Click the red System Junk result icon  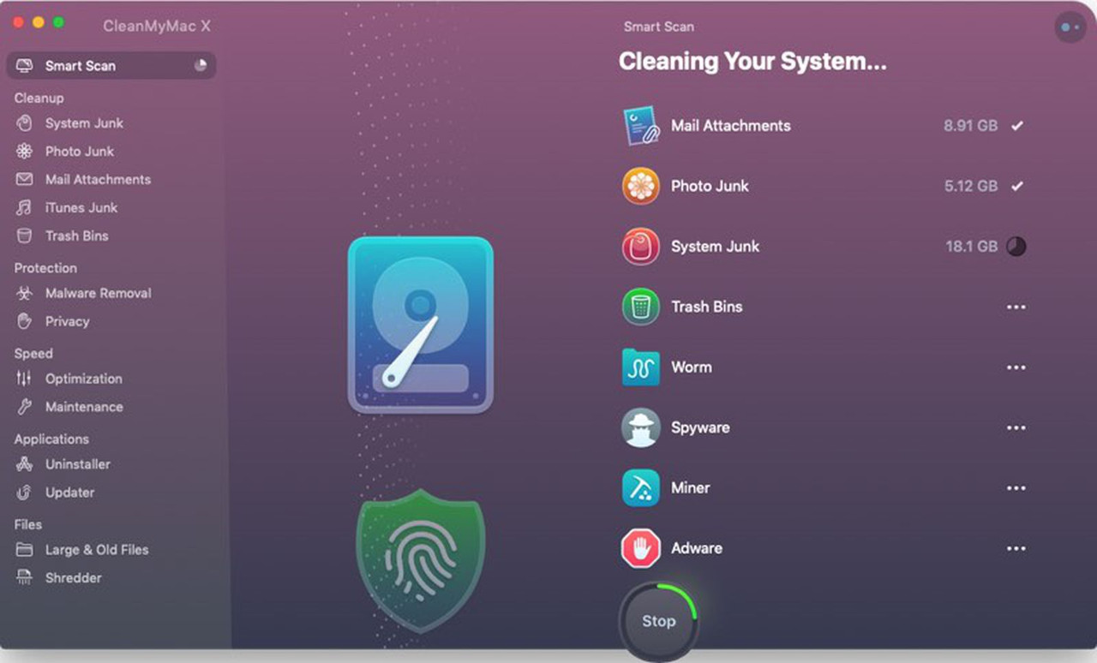pyautogui.click(x=640, y=247)
